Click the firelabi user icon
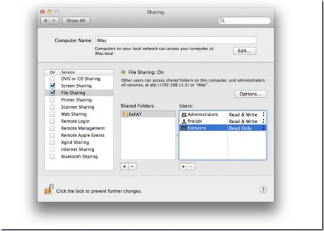Image resolution: width=324 pixels, height=231 pixels. pos(184,121)
